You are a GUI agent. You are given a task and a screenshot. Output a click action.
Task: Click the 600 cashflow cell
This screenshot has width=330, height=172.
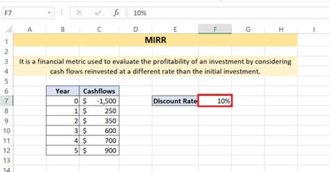click(x=99, y=130)
